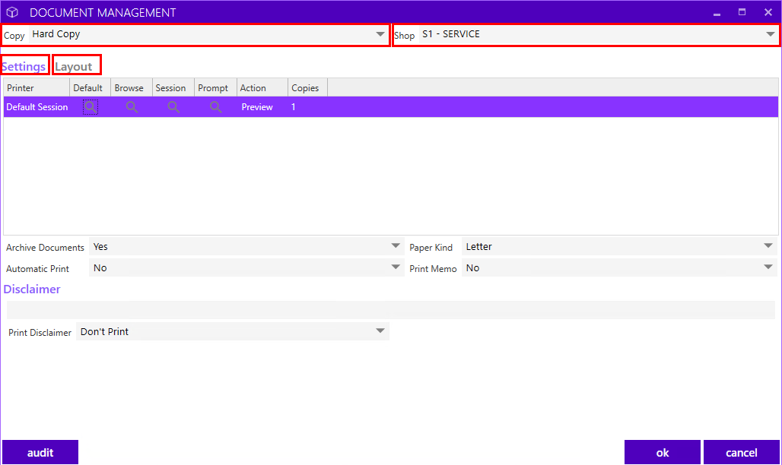Select the Default Session printer row
Image resolution: width=782 pixels, height=465 pixels.
pos(391,106)
